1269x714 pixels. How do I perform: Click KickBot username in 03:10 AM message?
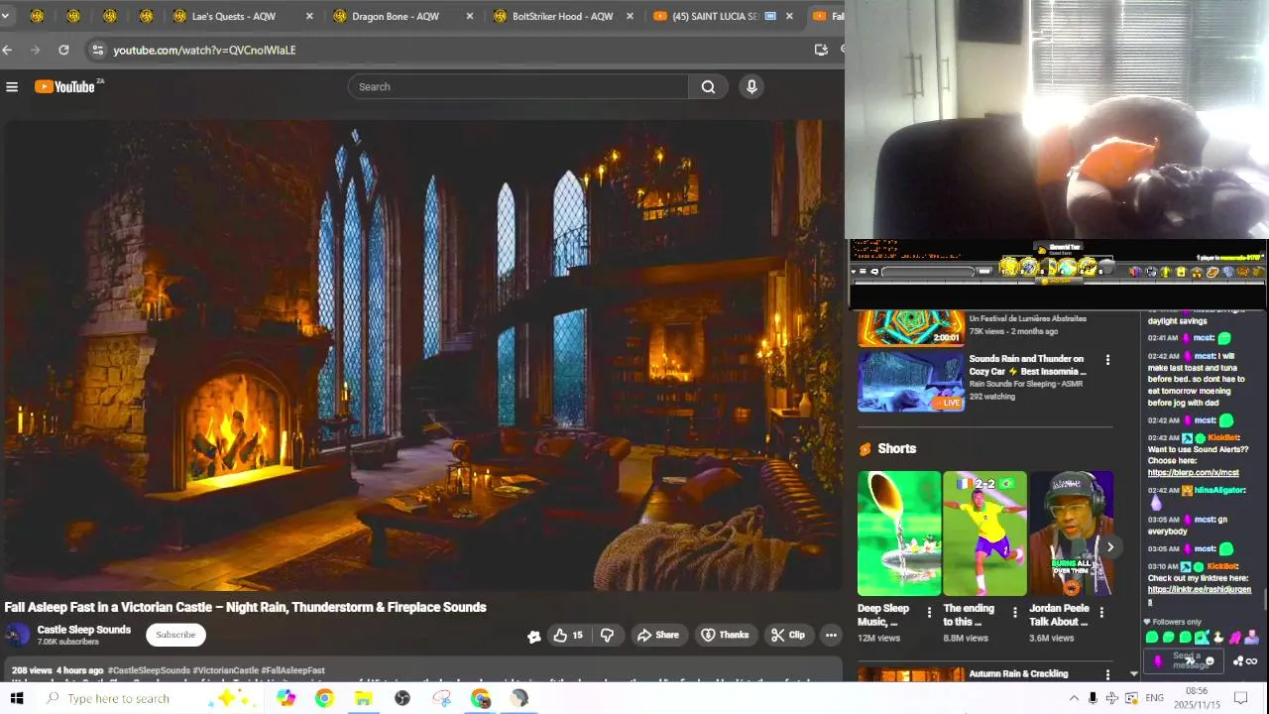[1222, 566]
